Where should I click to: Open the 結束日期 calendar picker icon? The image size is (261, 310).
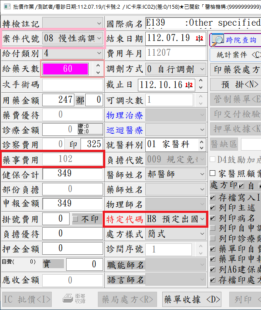200,39
